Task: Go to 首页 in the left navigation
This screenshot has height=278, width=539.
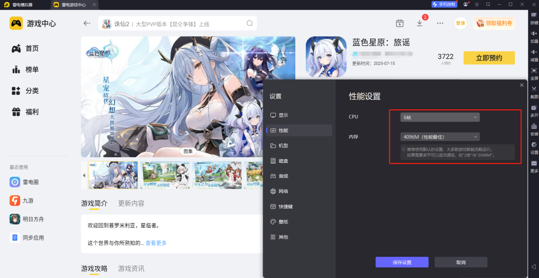Action: (x=26, y=49)
